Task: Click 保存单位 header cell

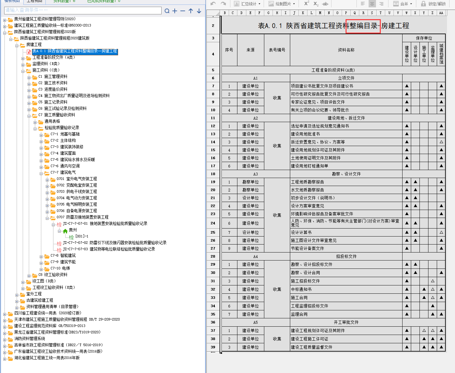Action: click(424, 38)
